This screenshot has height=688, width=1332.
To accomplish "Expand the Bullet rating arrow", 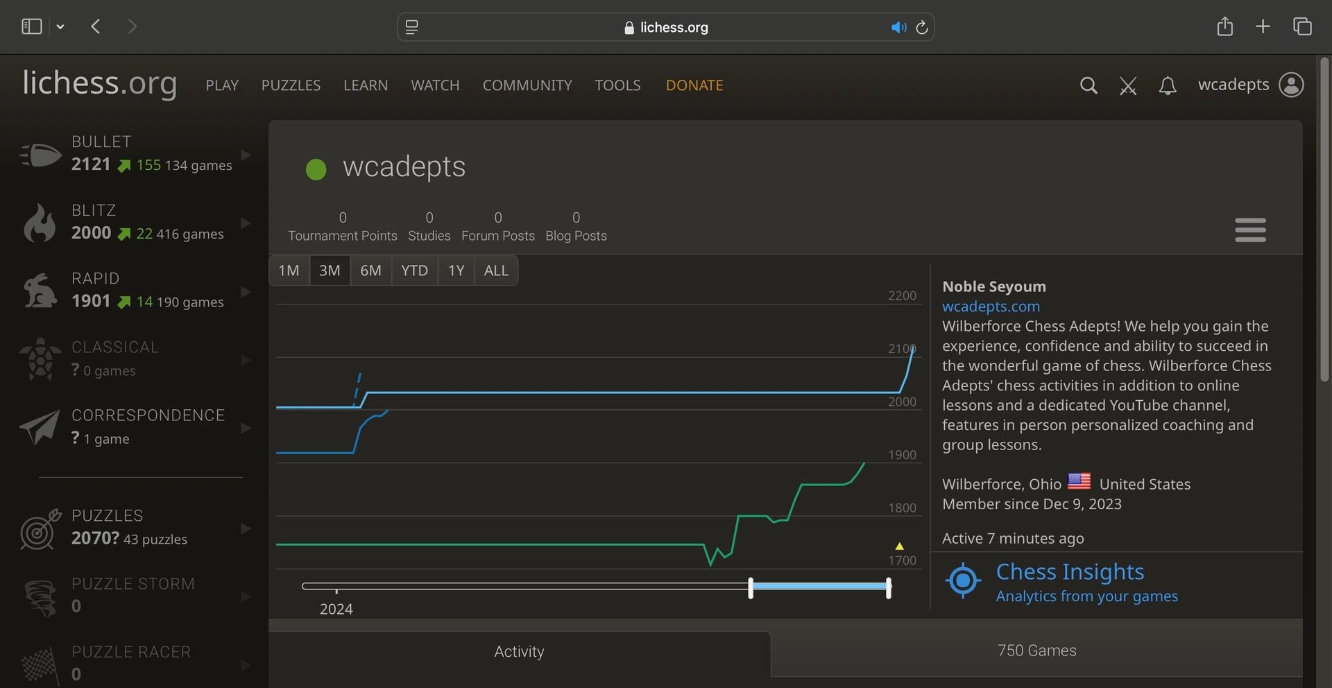I will tap(245, 155).
